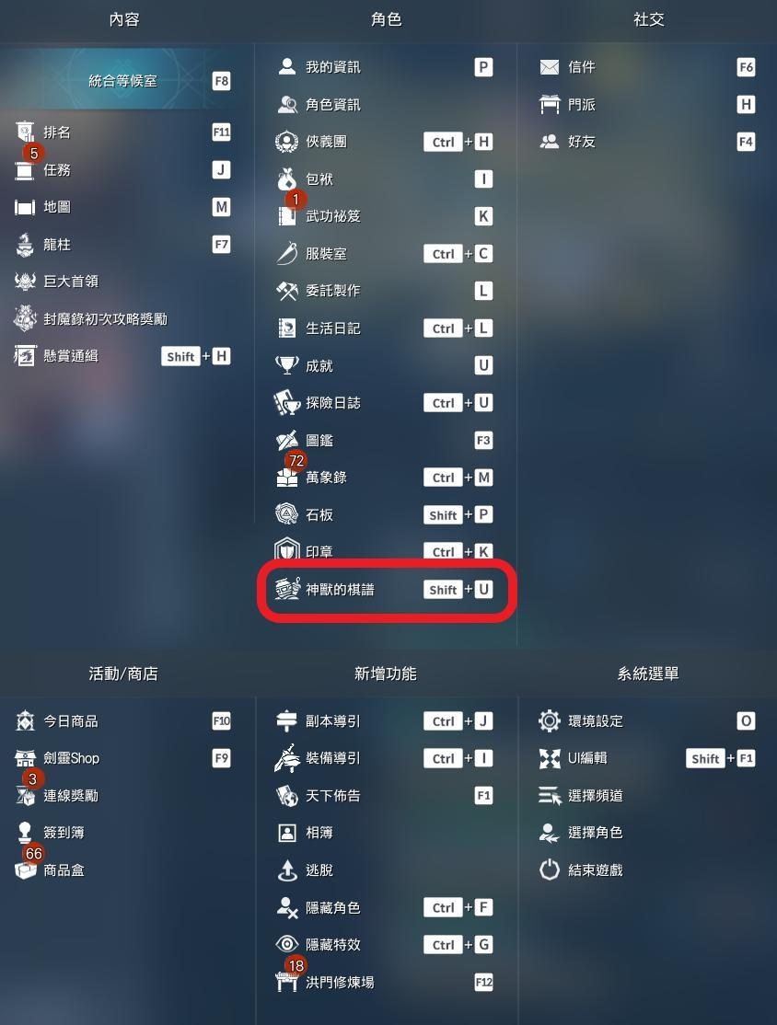Click the 神獸的棋譜 icon

[x=286, y=589]
